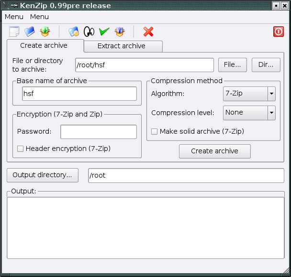
Task: Open the first Menu in menu bar
Action: point(14,17)
